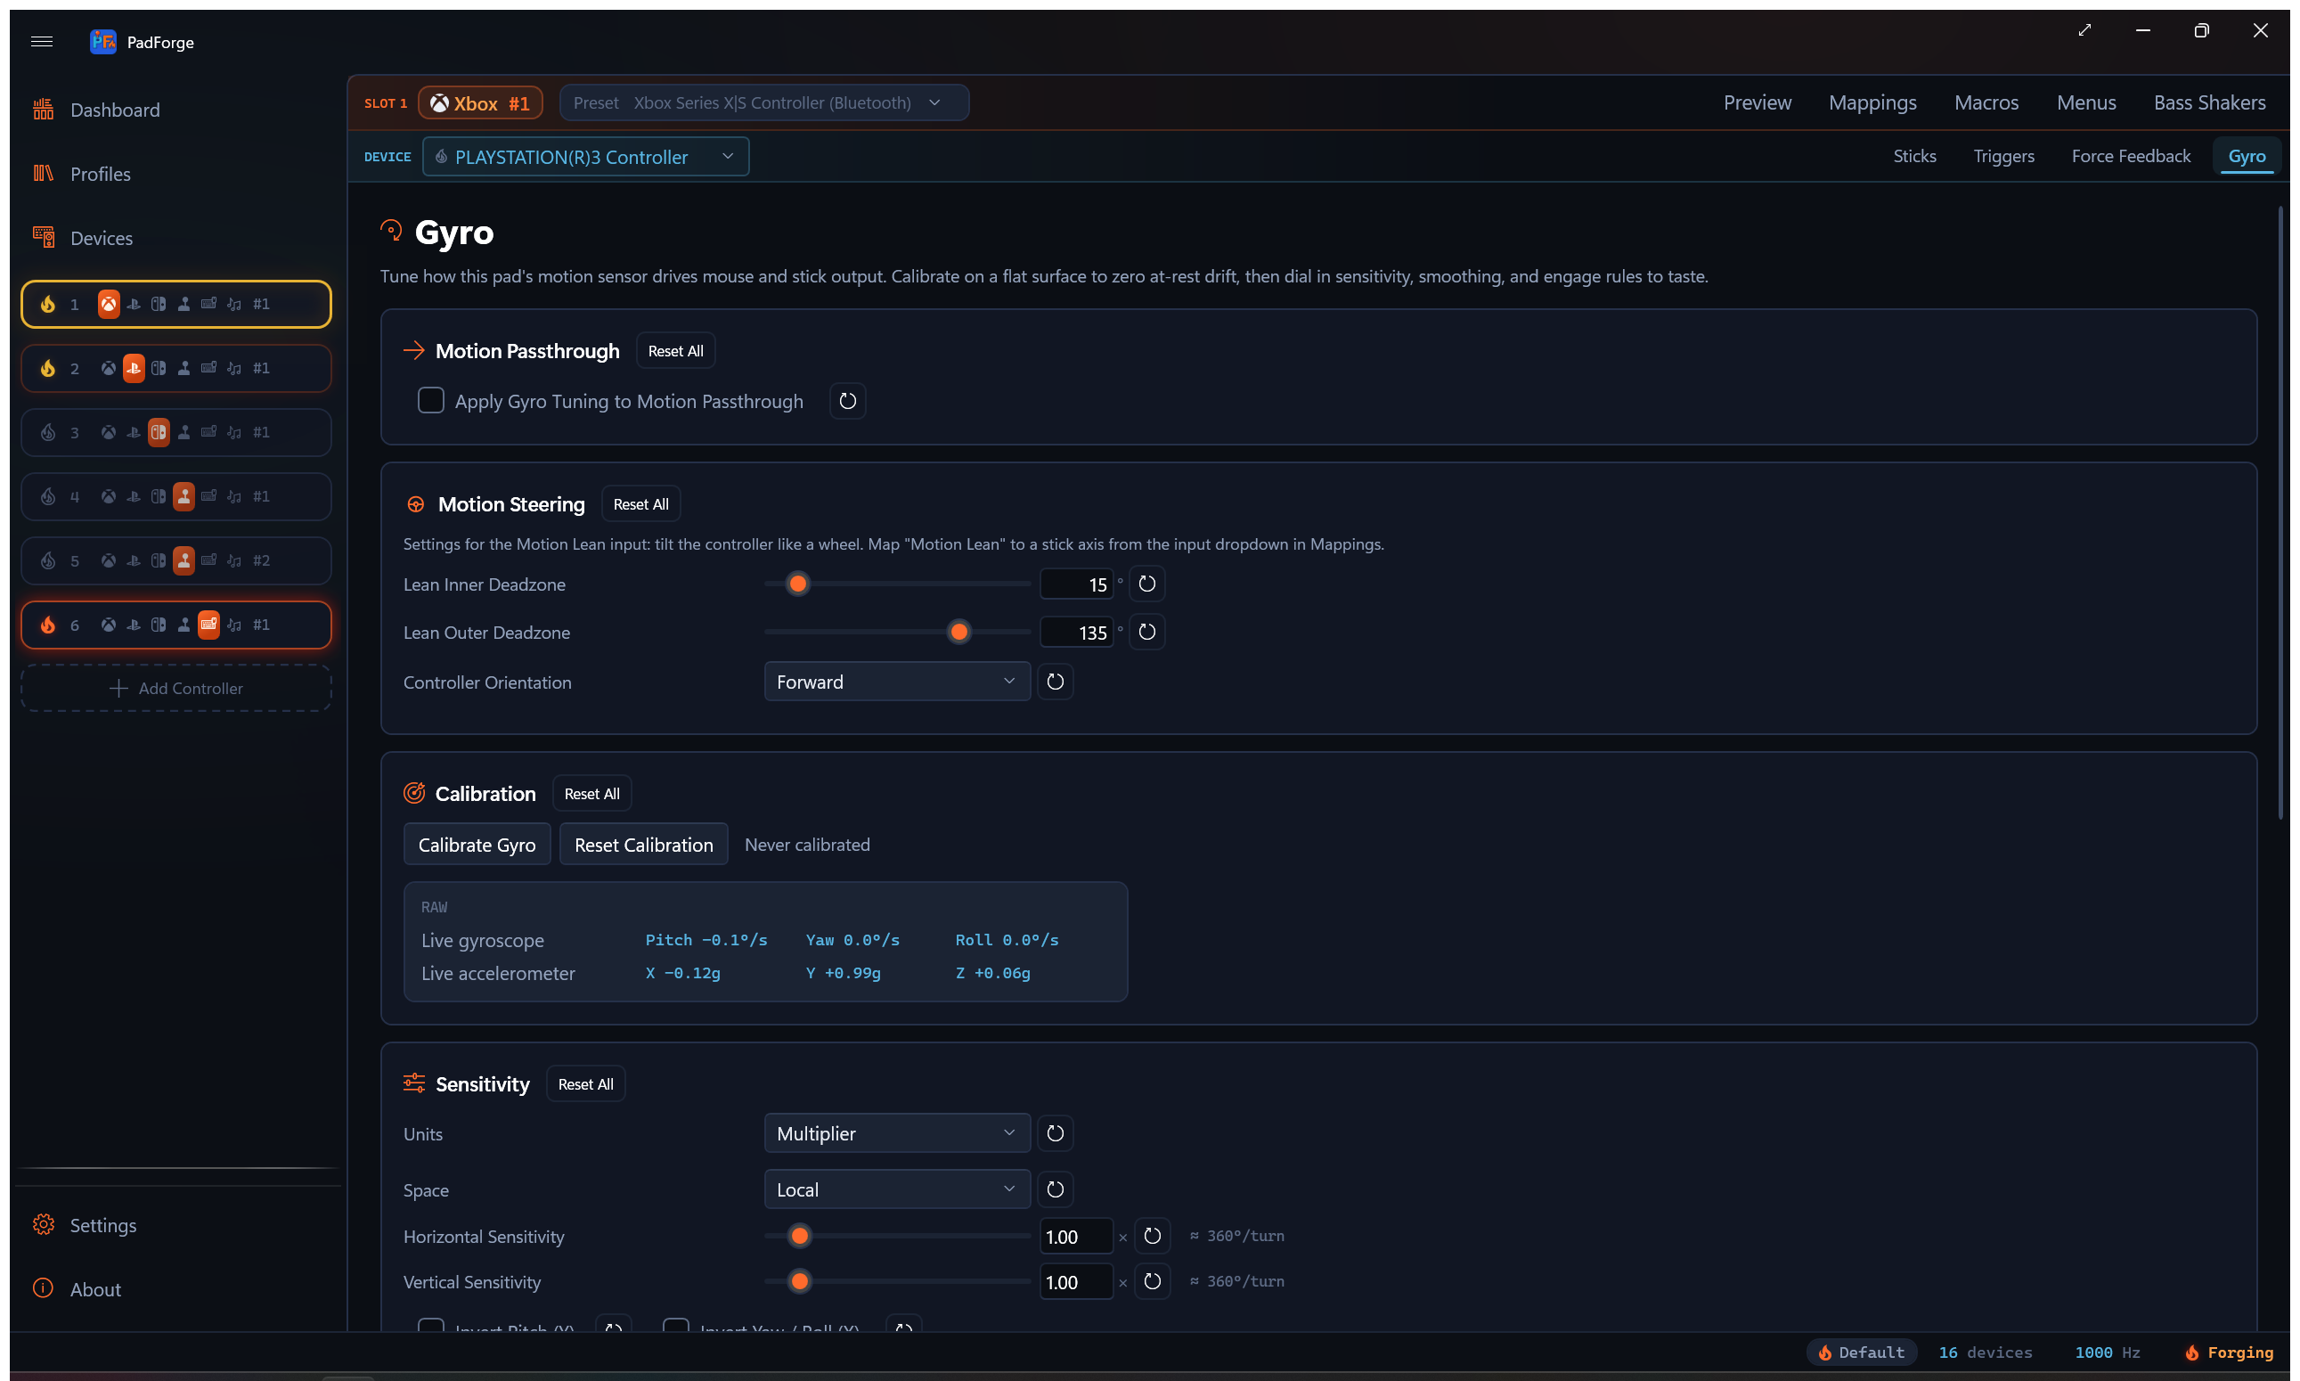Toggle the flame power icon on slot 5
The width and height of the screenshot is (2300, 1381).
pyautogui.click(x=48, y=561)
